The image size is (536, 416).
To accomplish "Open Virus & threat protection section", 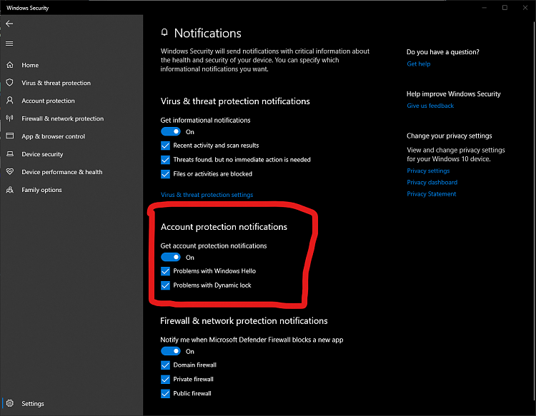I will click(71, 83).
